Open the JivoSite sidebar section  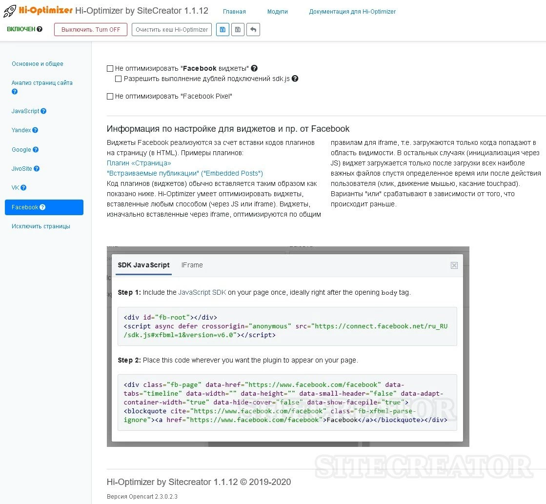click(22, 169)
